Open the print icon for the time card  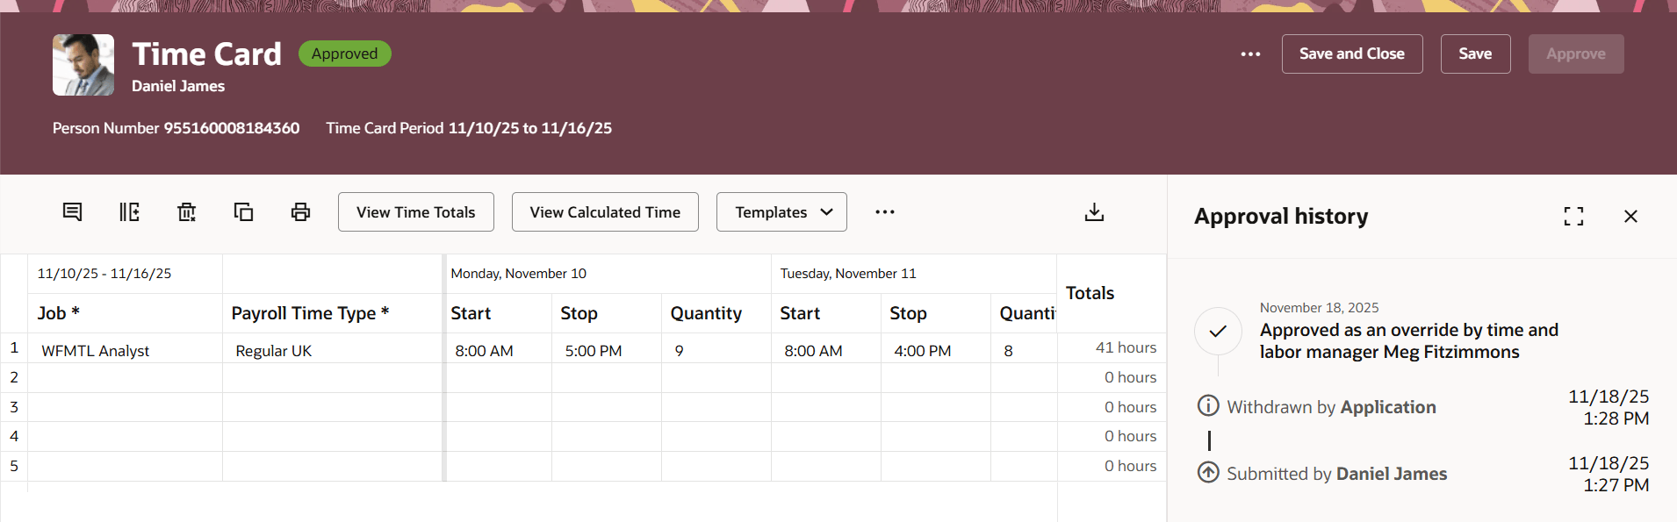click(x=300, y=211)
